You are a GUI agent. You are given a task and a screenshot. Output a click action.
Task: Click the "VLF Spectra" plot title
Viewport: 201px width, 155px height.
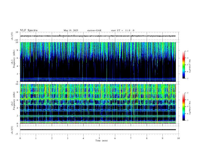click(29, 30)
